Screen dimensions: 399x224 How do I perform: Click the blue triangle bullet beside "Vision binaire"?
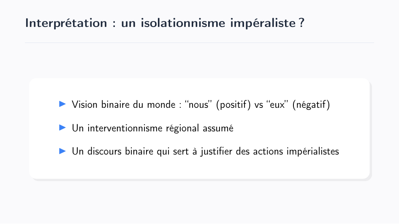[x=62, y=104]
